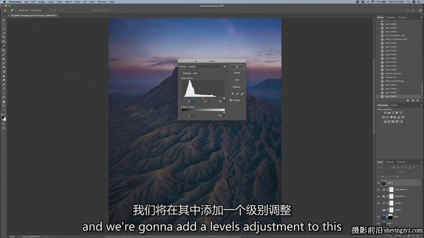Click the gray point eyedropper in Levels
Viewport: 424px width, 238px height.
pos(237,94)
